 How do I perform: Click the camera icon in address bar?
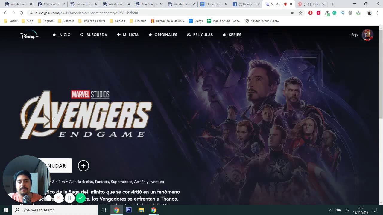292,13
